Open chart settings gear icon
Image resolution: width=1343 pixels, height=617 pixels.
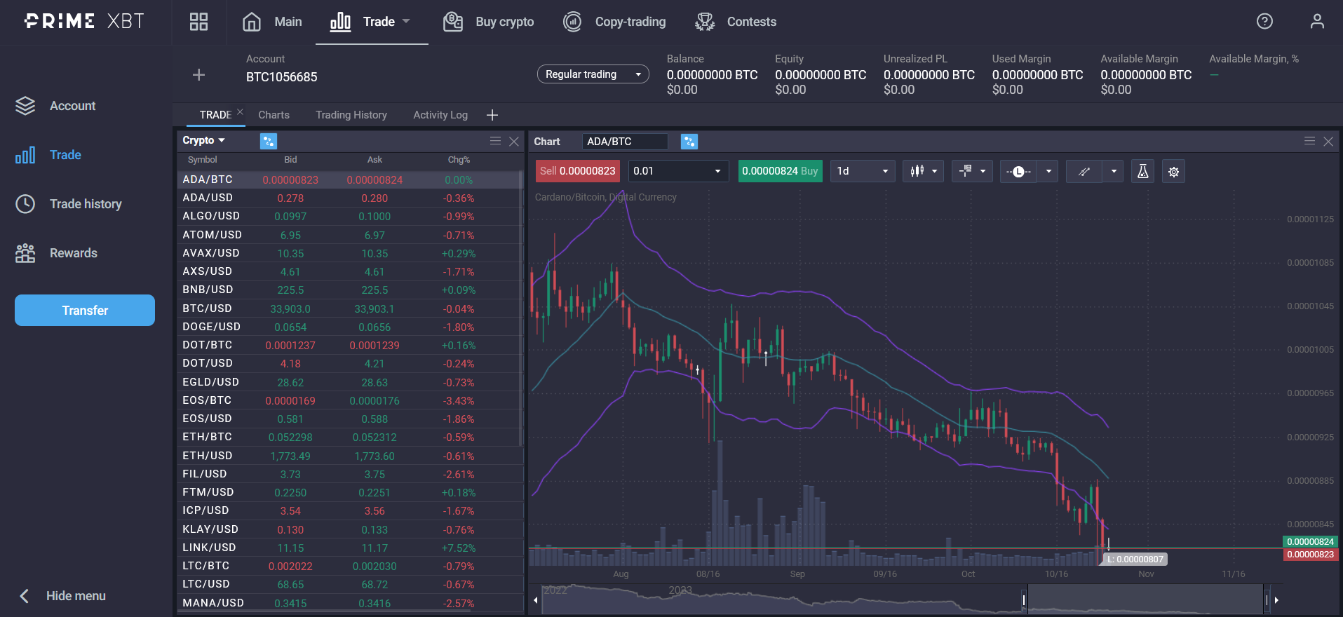point(1173,171)
